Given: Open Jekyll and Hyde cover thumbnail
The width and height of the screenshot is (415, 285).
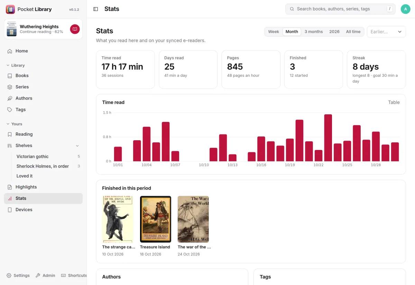Looking at the screenshot, I should [118, 219].
